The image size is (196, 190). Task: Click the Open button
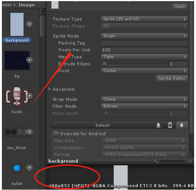pos(180,6)
